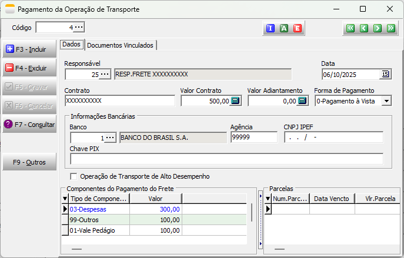Jump to the last record arrow
This screenshot has width=404, height=258.
click(x=391, y=28)
